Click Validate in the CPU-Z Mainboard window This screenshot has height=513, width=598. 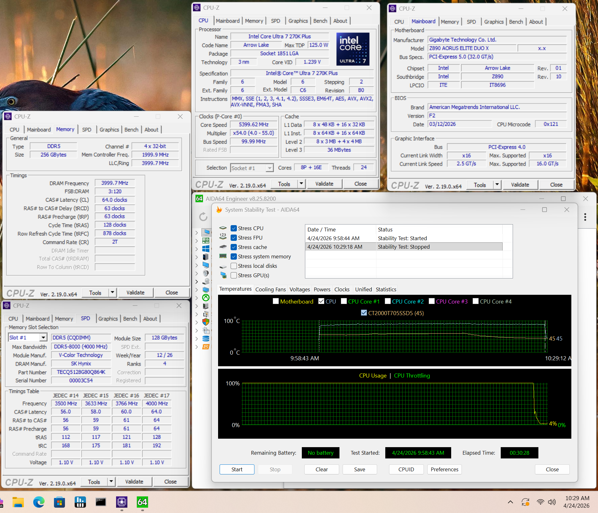coord(520,185)
